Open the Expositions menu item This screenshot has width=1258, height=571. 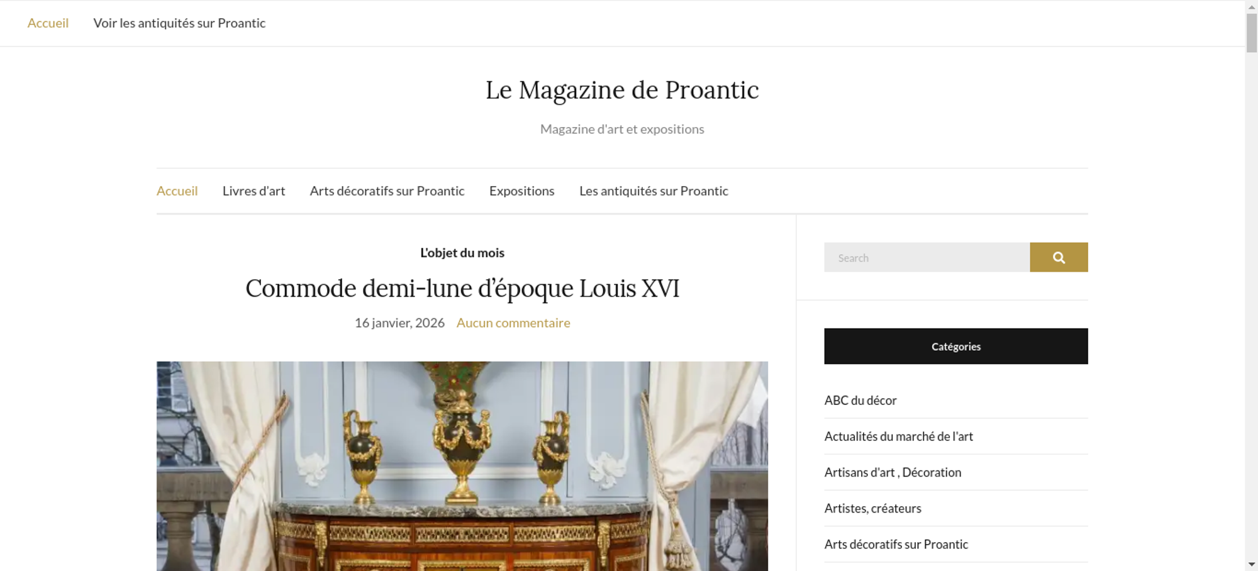tap(522, 191)
